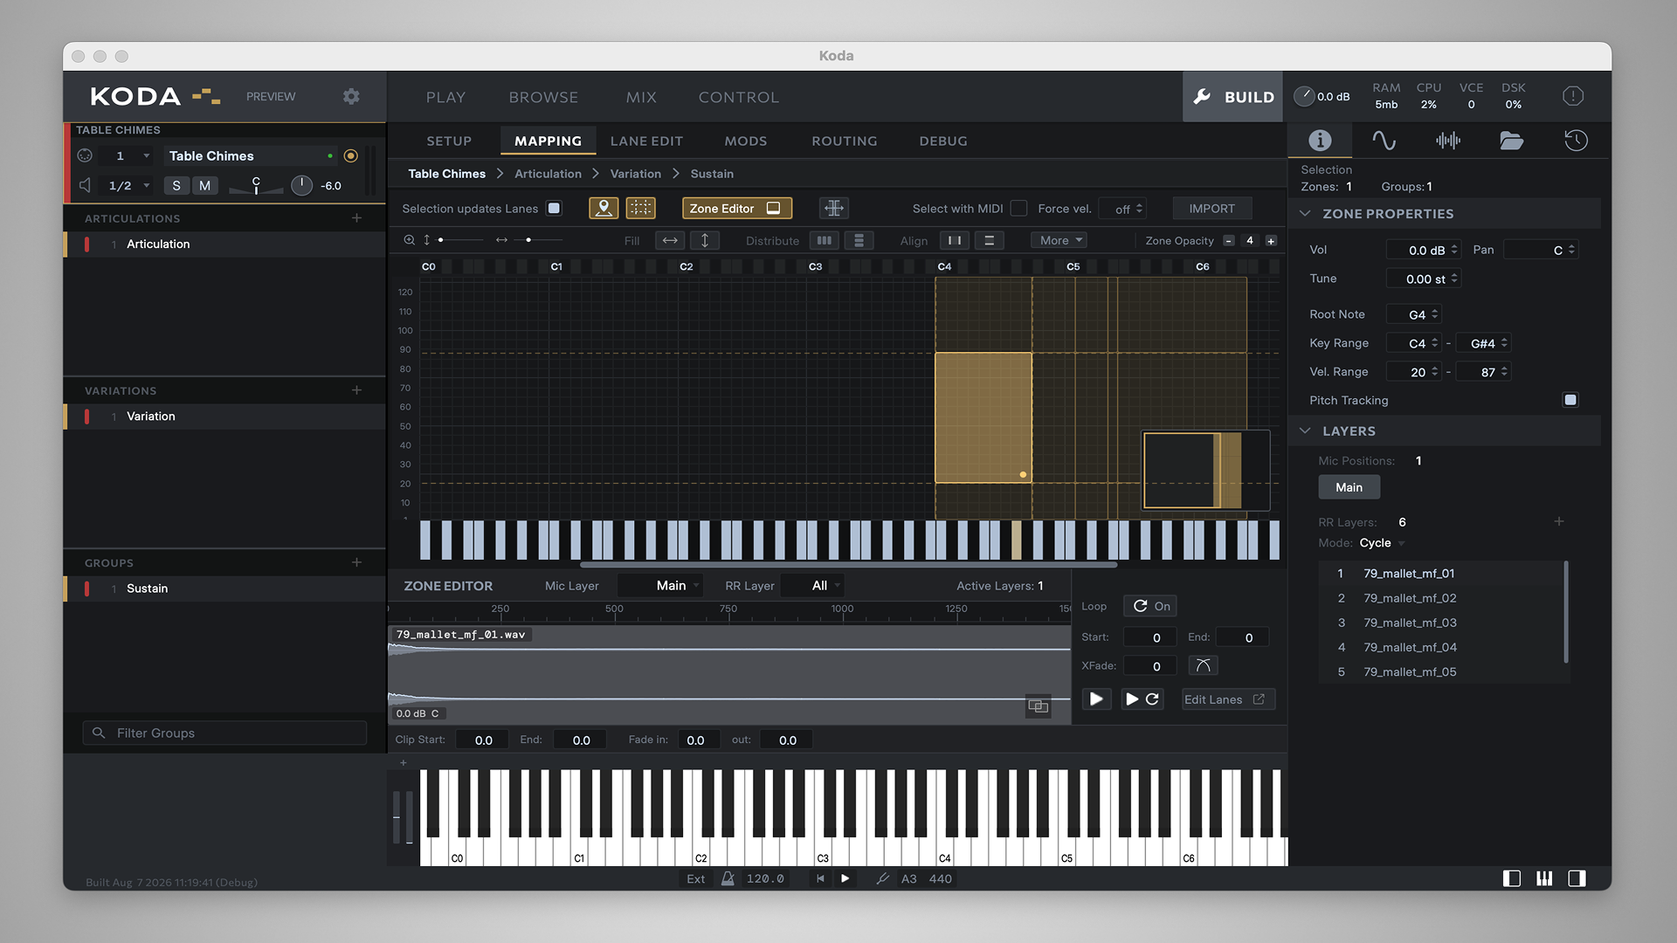
Task: Select the zone info panel icon
Action: pos(1320,141)
